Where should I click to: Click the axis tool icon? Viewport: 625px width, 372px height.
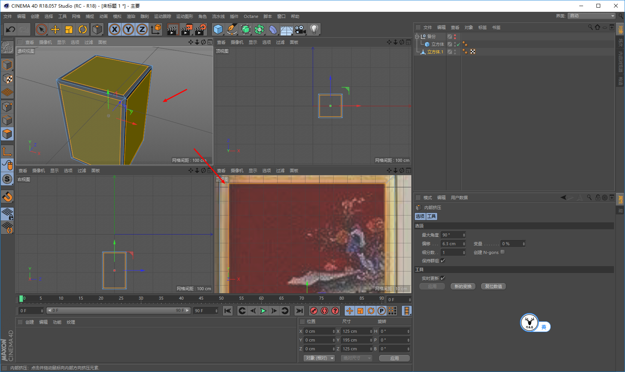tap(7, 152)
